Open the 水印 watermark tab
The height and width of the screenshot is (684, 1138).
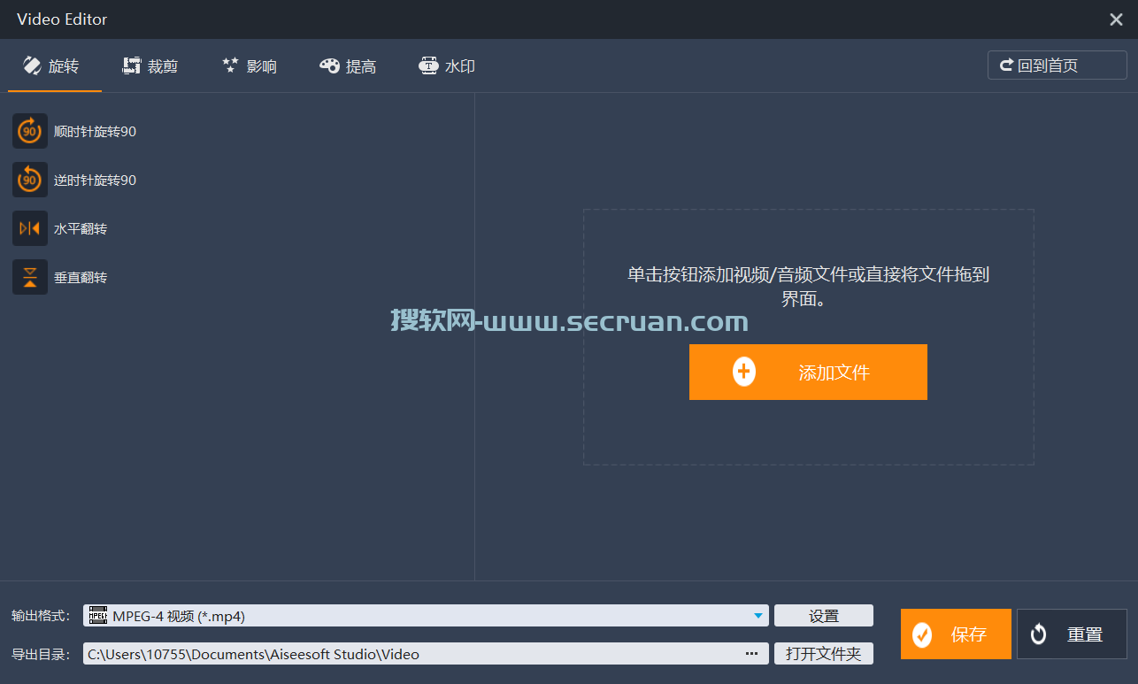pos(448,66)
